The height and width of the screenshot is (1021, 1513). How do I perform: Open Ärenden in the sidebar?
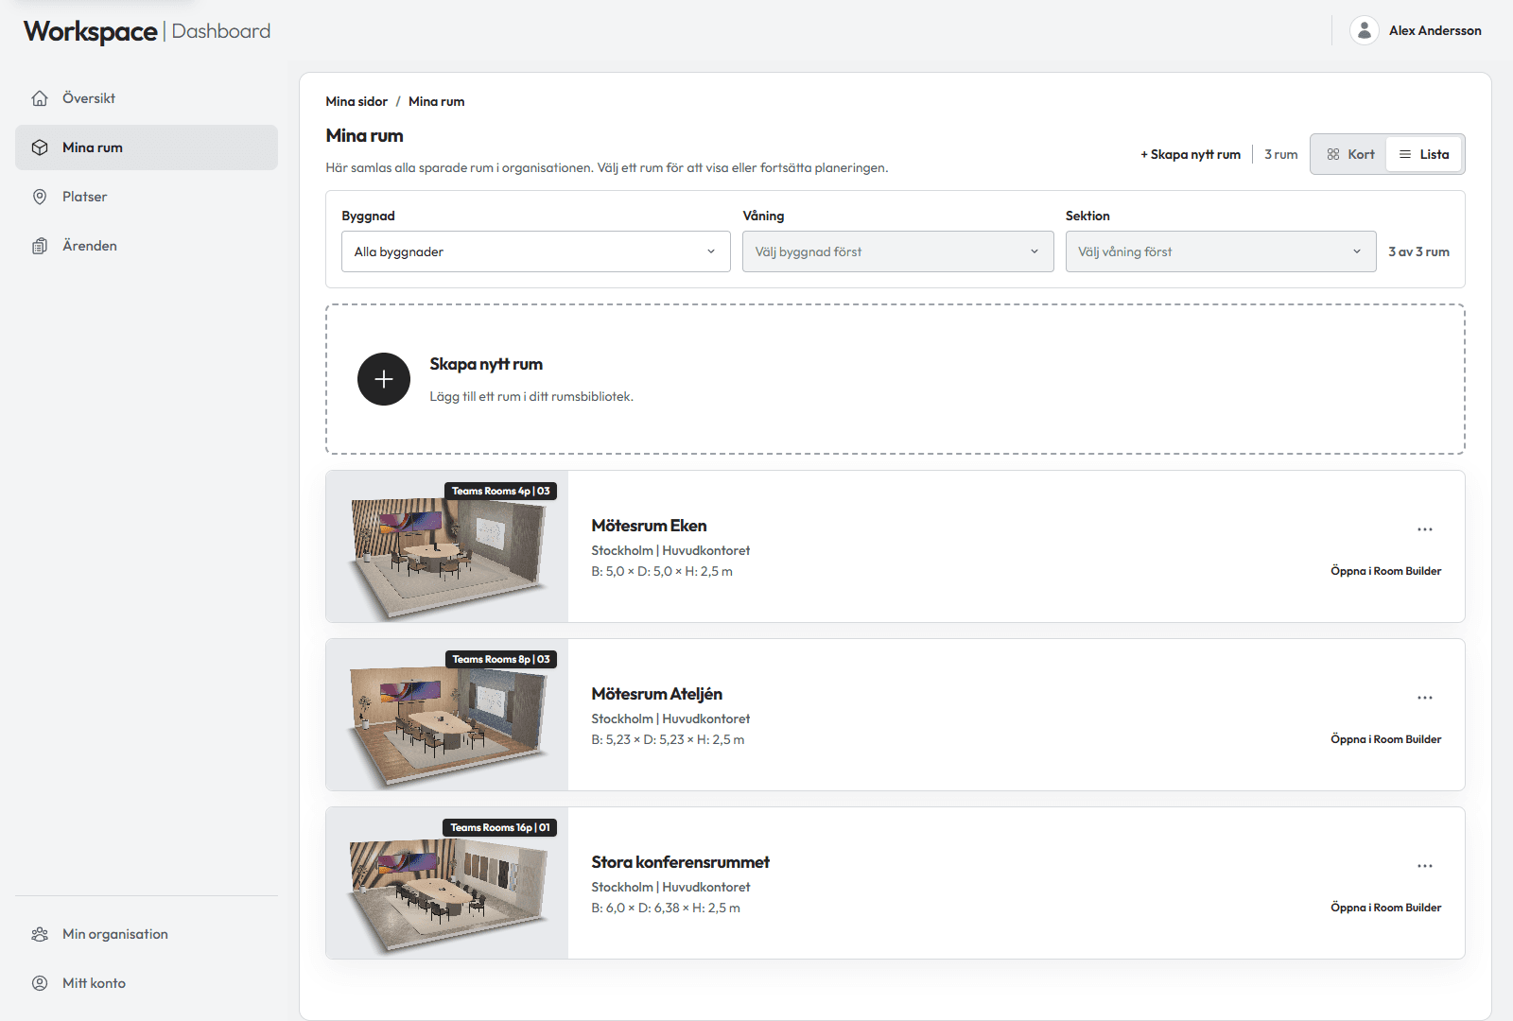147,246
